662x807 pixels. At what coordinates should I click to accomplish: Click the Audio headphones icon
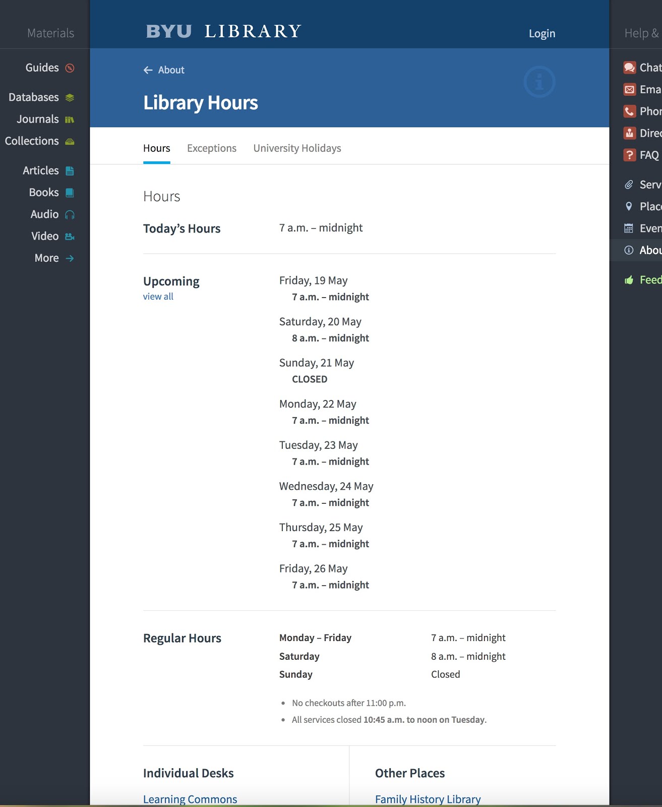pyautogui.click(x=70, y=215)
